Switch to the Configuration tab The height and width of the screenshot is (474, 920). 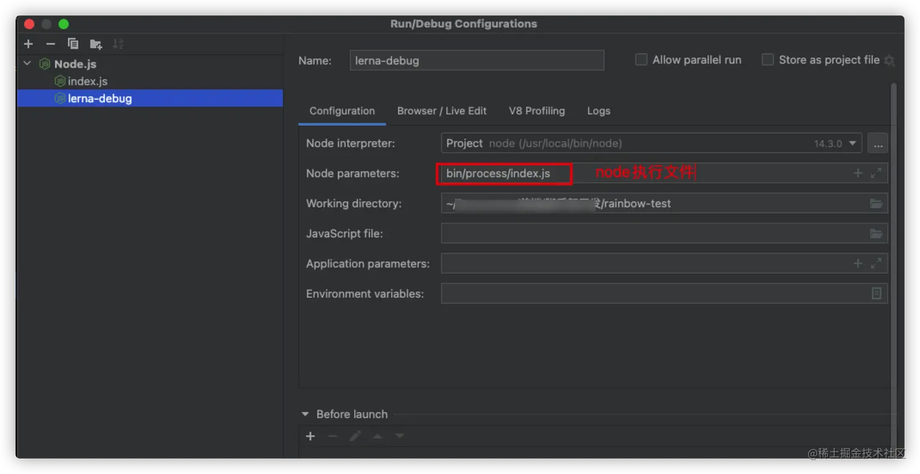pos(342,111)
